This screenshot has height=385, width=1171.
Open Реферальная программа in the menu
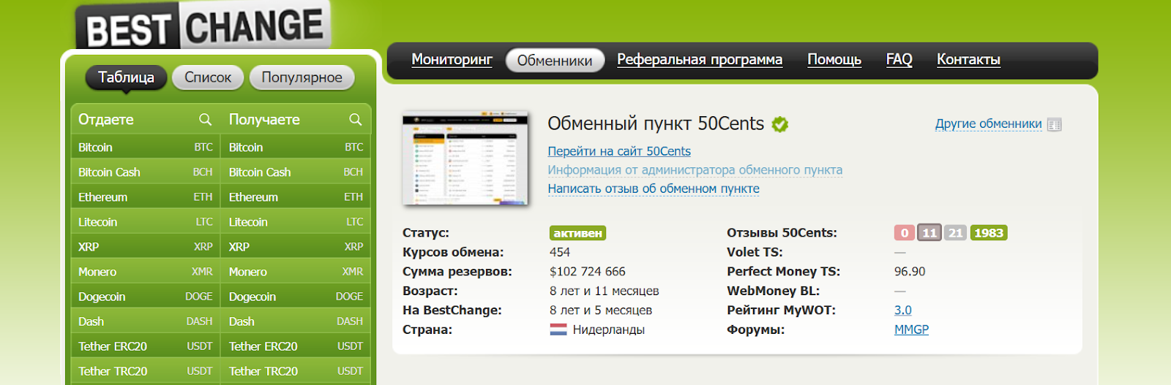tap(700, 59)
